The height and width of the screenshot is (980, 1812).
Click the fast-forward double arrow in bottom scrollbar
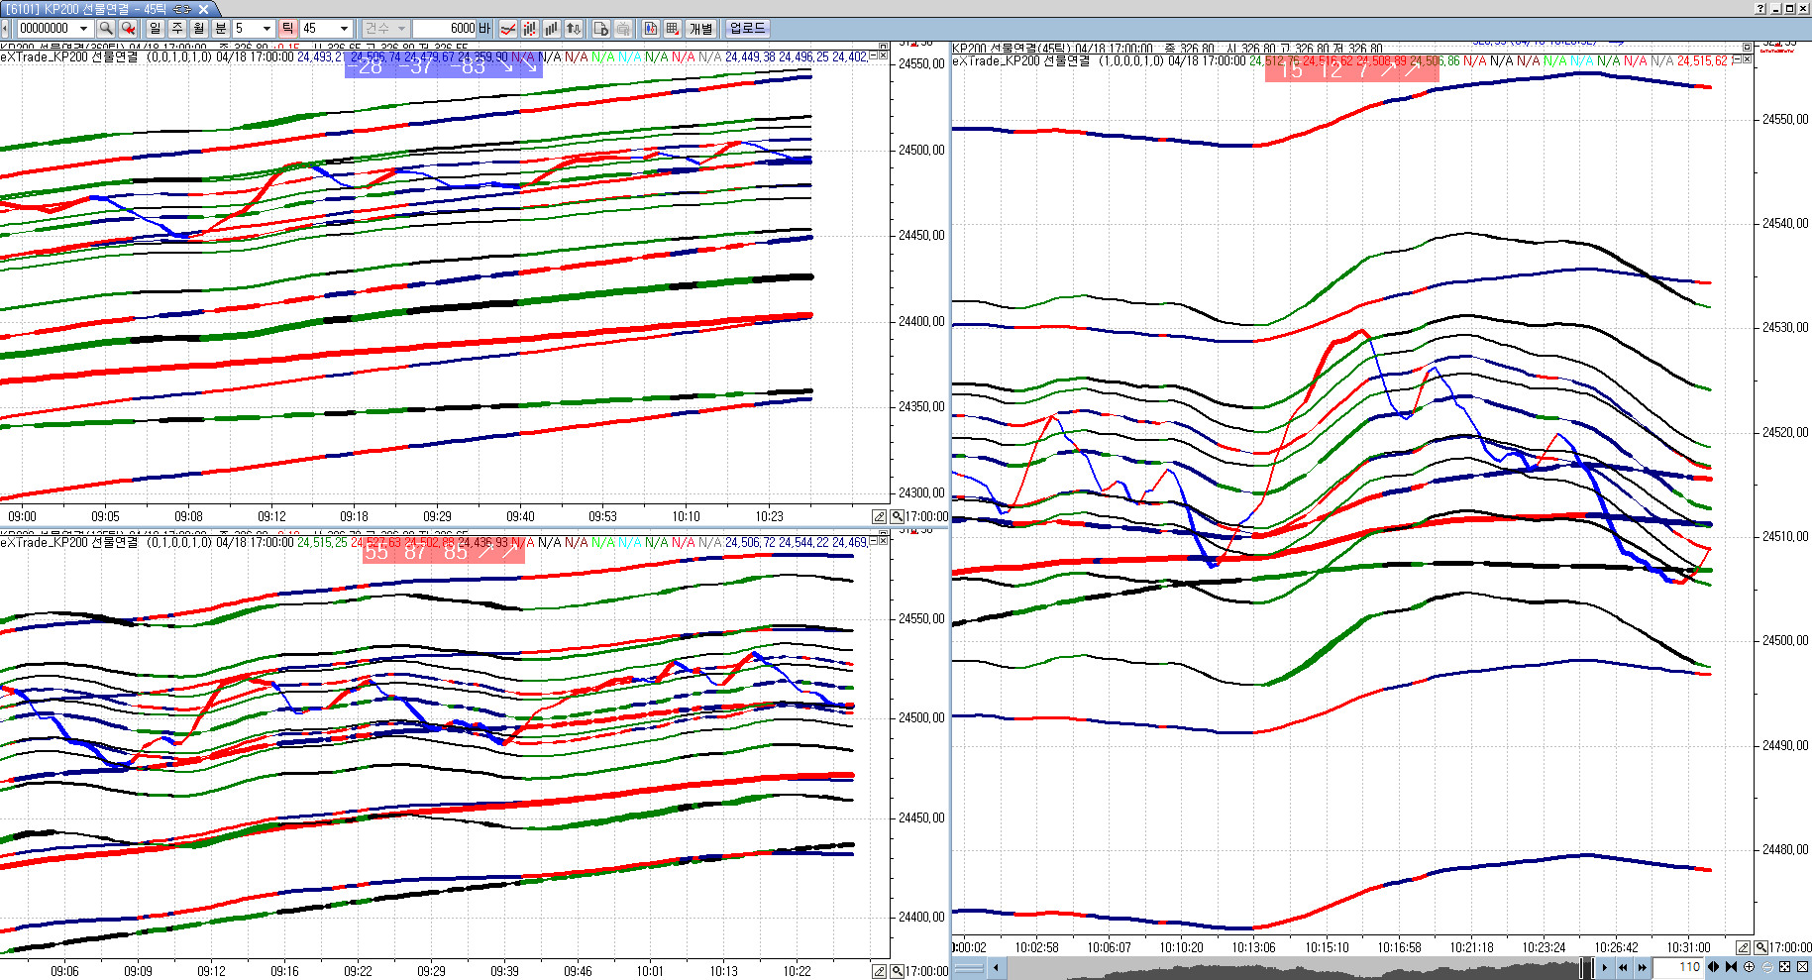click(x=1642, y=967)
